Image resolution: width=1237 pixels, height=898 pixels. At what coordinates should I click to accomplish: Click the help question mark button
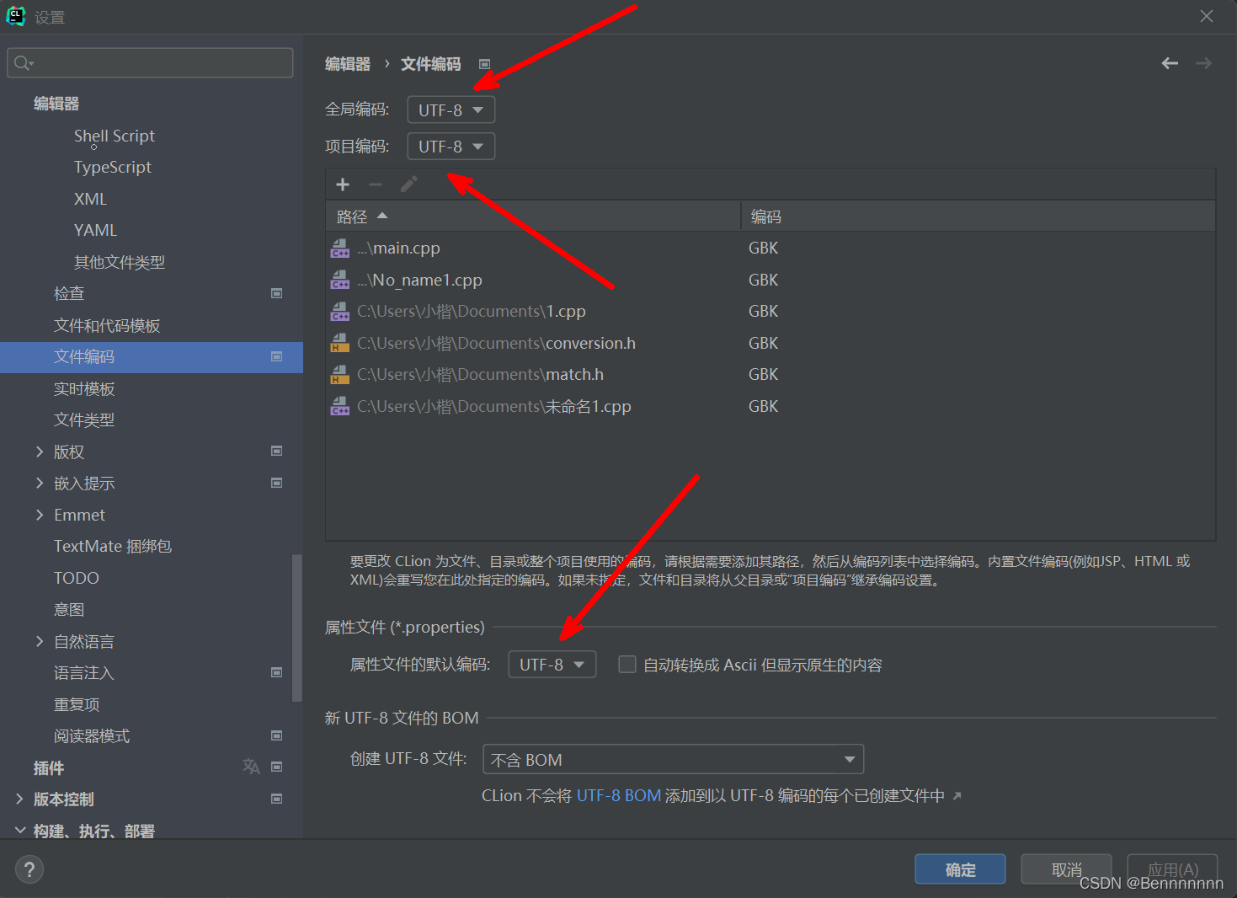29,869
